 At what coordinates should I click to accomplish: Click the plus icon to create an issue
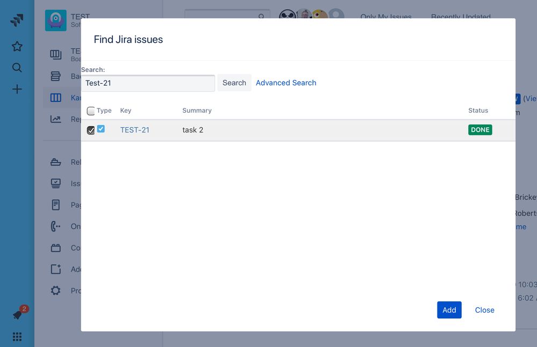point(17,89)
